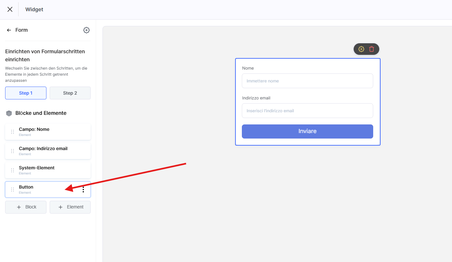Click the Inviare submit button
452x262 pixels.
307,131
